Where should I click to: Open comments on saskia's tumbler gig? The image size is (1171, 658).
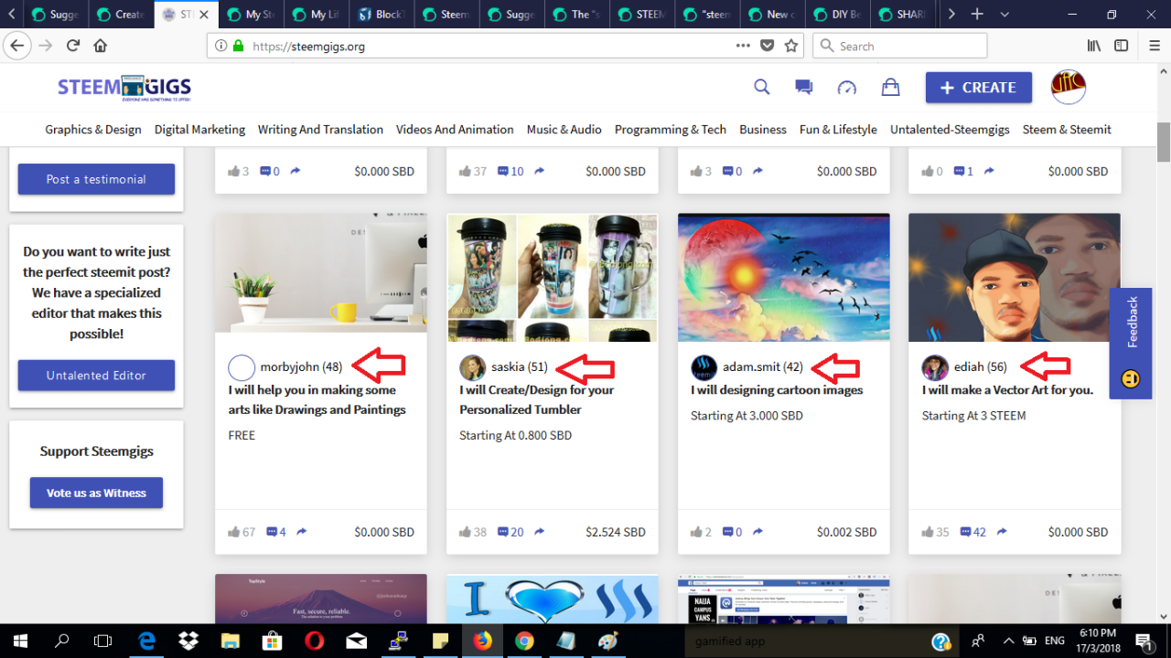click(503, 532)
